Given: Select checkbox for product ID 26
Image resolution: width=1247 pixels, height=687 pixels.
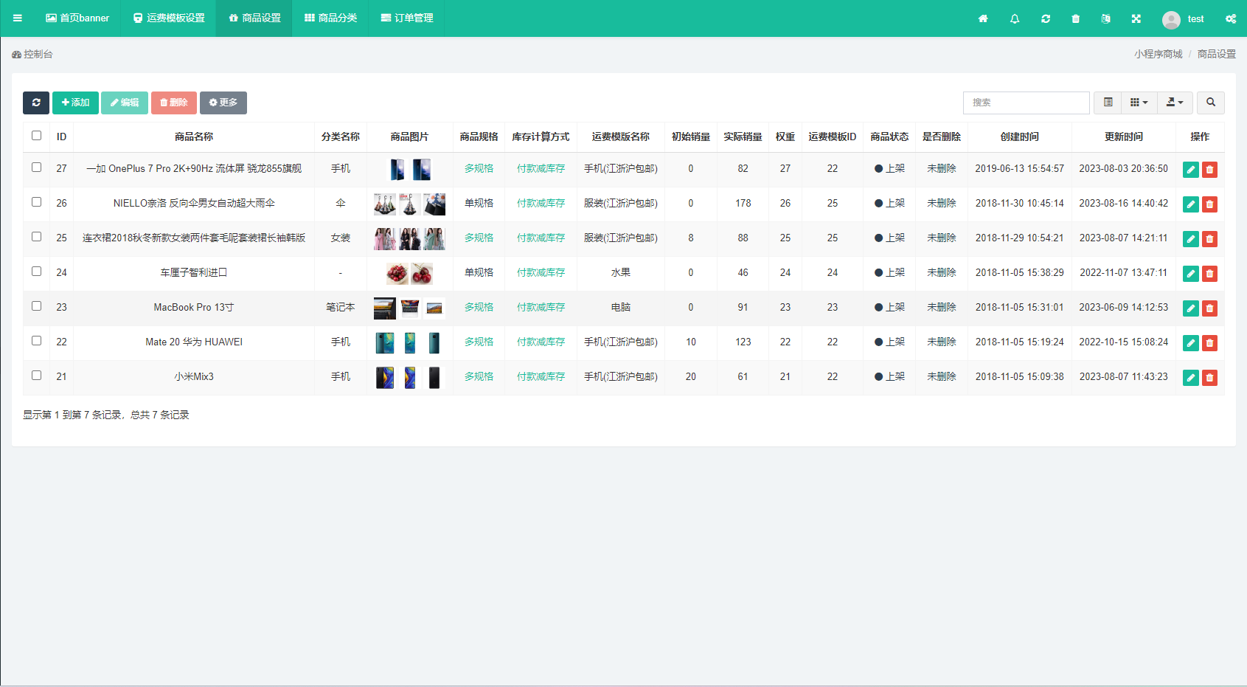Looking at the screenshot, I should [x=36, y=202].
